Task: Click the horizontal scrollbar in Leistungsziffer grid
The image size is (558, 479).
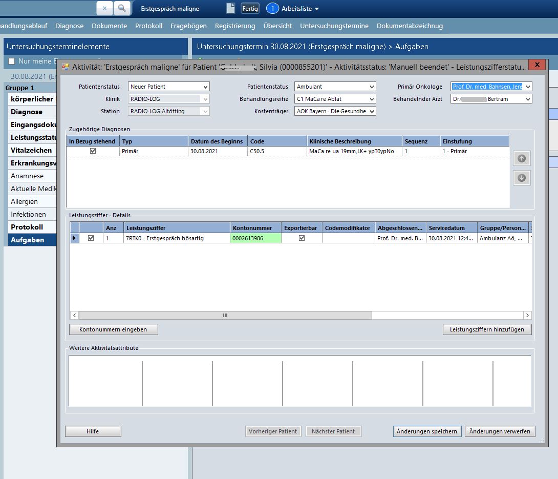Action: [x=225, y=316]
